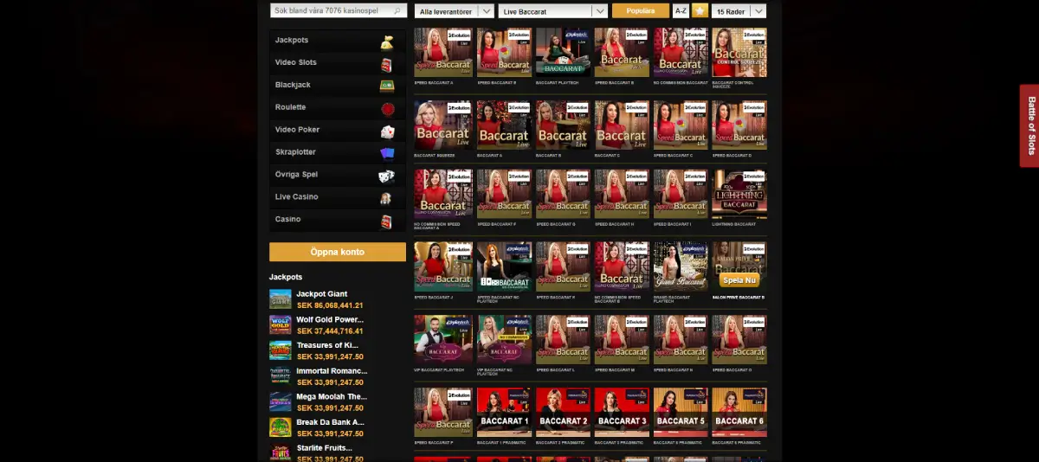Open the Baccarat Control Squeeze thumbnail
This screenshot has width=1039, height=462.
coord(739,53)
